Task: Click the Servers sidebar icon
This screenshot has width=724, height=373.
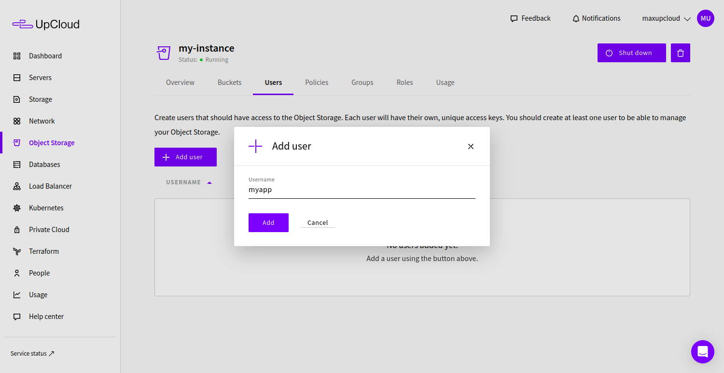Action: 17,78
